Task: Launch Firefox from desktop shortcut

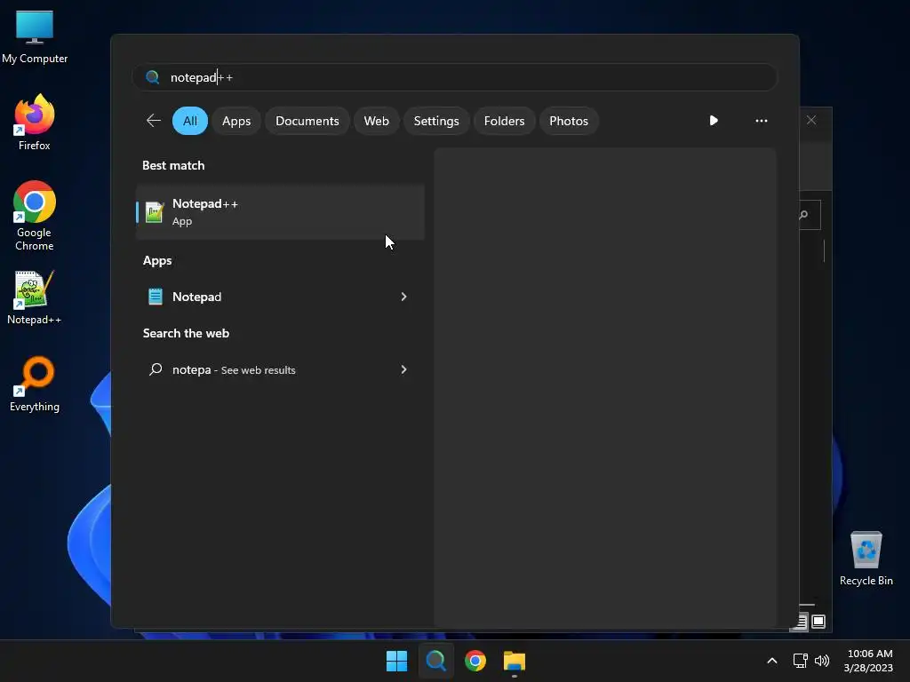Action: pos(35,123)
